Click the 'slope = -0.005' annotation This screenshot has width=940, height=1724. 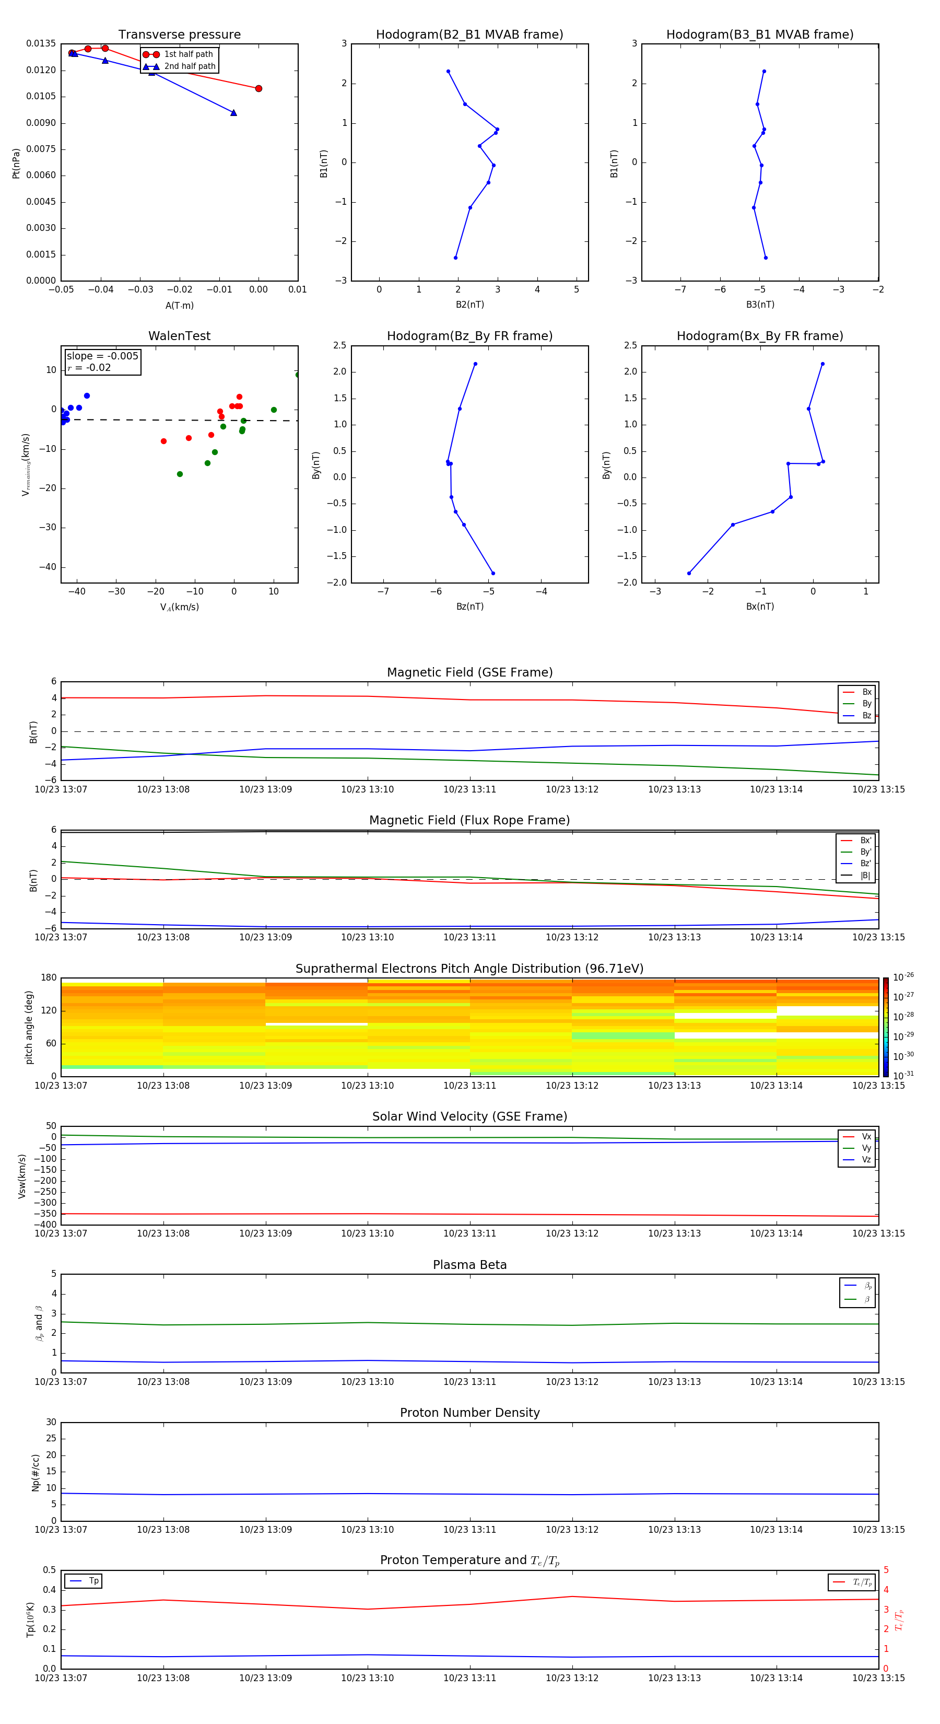pos(102,356)
